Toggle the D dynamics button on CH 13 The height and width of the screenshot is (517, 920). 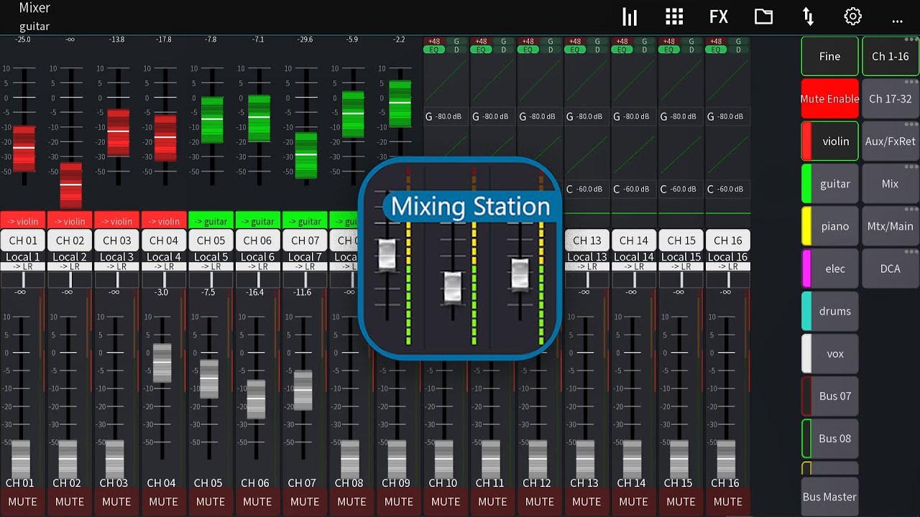598,50
